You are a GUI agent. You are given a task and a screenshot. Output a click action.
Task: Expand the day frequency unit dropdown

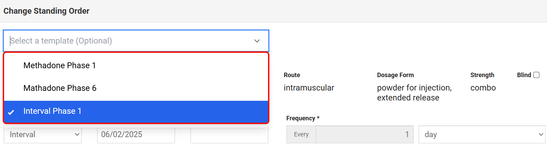[482, 135]
